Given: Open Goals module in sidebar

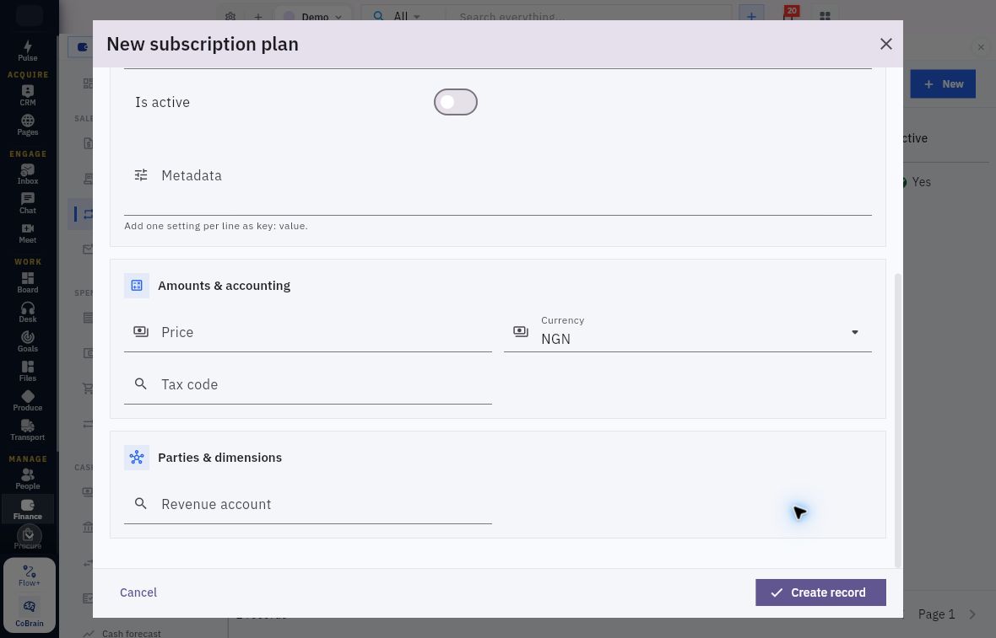Looking at the screenshot, I should 27,341.
